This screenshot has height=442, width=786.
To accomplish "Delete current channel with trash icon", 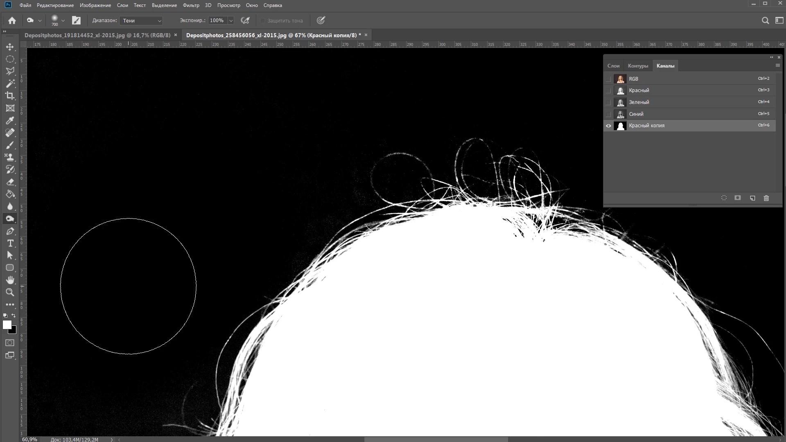I will [766, 198].
